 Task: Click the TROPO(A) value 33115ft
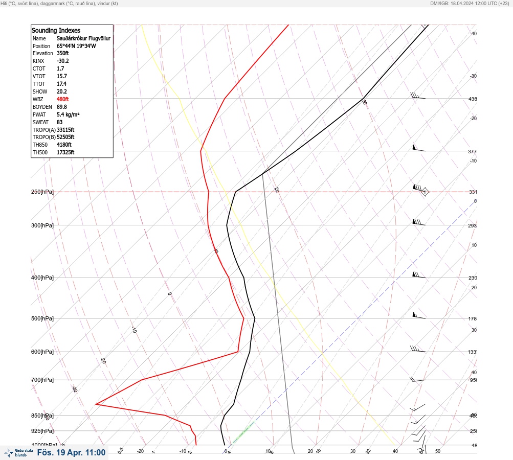coord(65,130)
